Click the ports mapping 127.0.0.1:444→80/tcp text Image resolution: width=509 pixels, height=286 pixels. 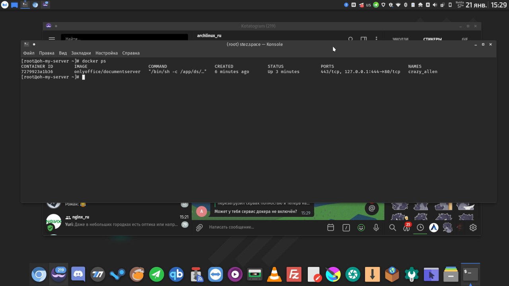pyautogui.click(x=373, y=72)
